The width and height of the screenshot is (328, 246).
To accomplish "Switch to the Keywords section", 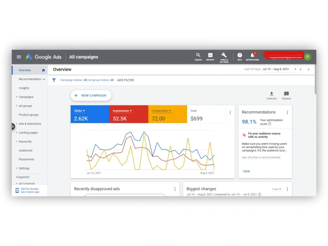I will pyautogui.click(x=25, y=141).
